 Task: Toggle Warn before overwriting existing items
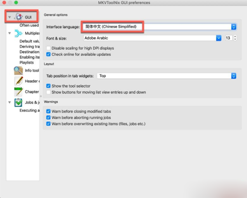48,124
